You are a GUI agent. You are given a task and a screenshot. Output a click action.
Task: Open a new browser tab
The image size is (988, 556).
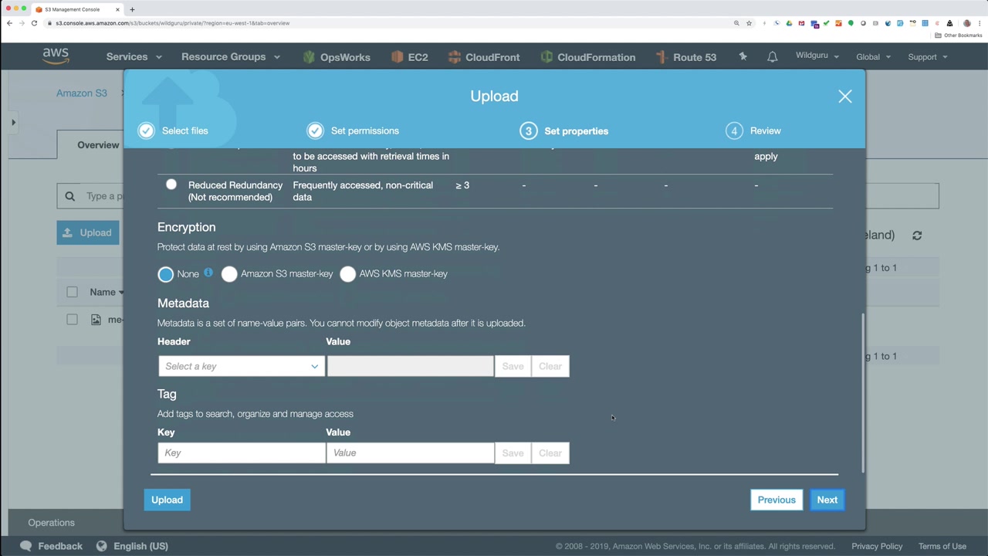tap(132, 9)
